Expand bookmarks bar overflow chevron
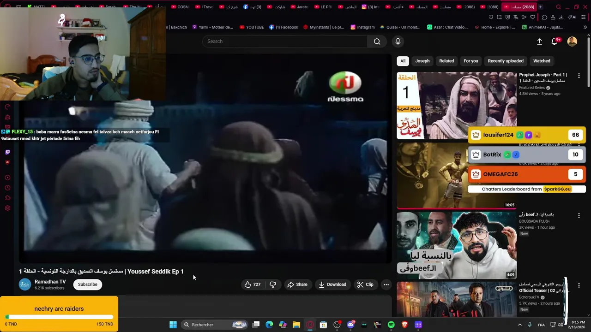 point(586,27)
